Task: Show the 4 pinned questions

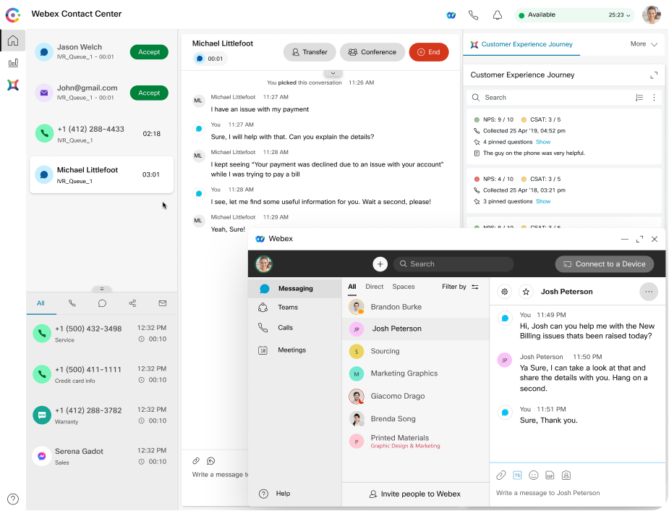Action: [x=542, y=142]
